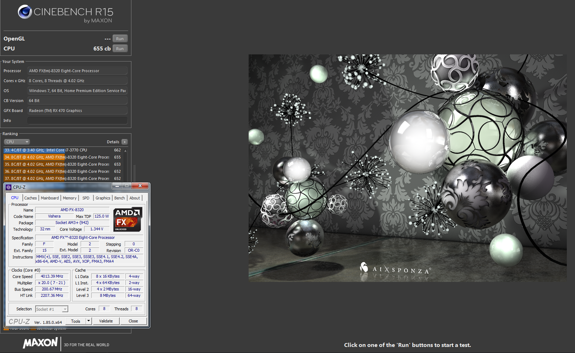Click the MAXON logo at bottom
The image size is (575, 353).
40,343
